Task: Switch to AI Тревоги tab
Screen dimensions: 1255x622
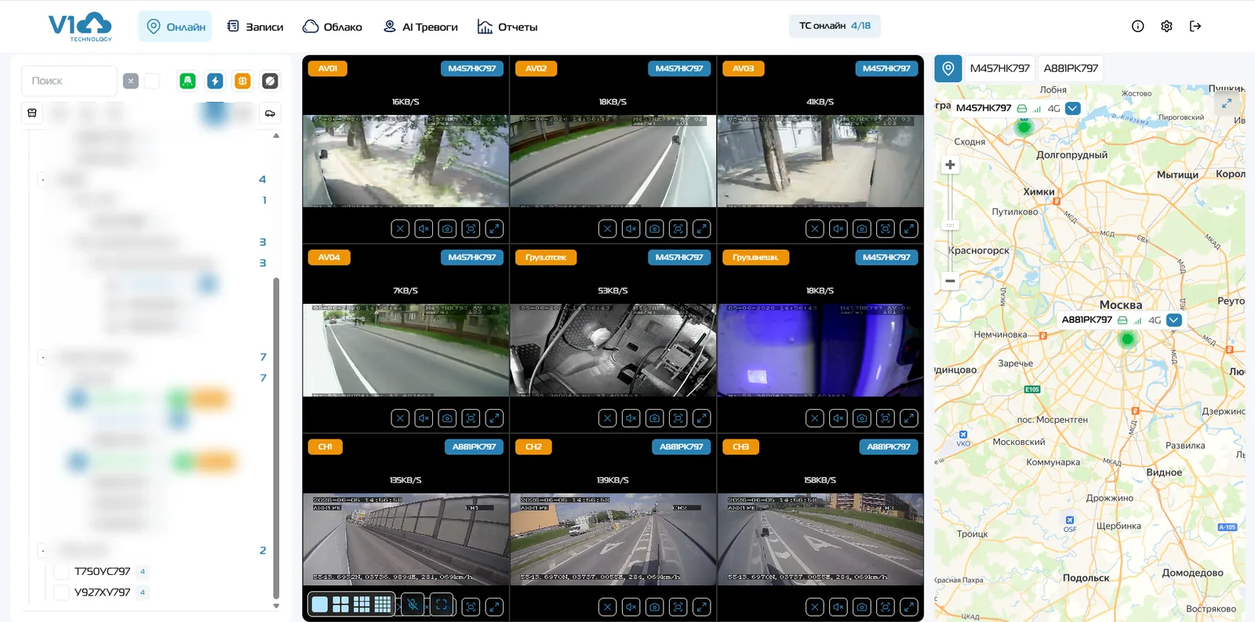Action: [x=420, y=27]
